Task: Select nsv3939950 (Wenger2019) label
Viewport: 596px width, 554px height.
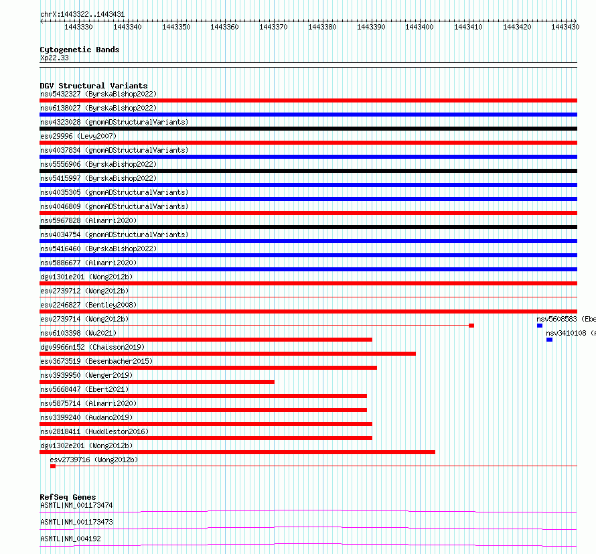Action: tap(86, 375)
